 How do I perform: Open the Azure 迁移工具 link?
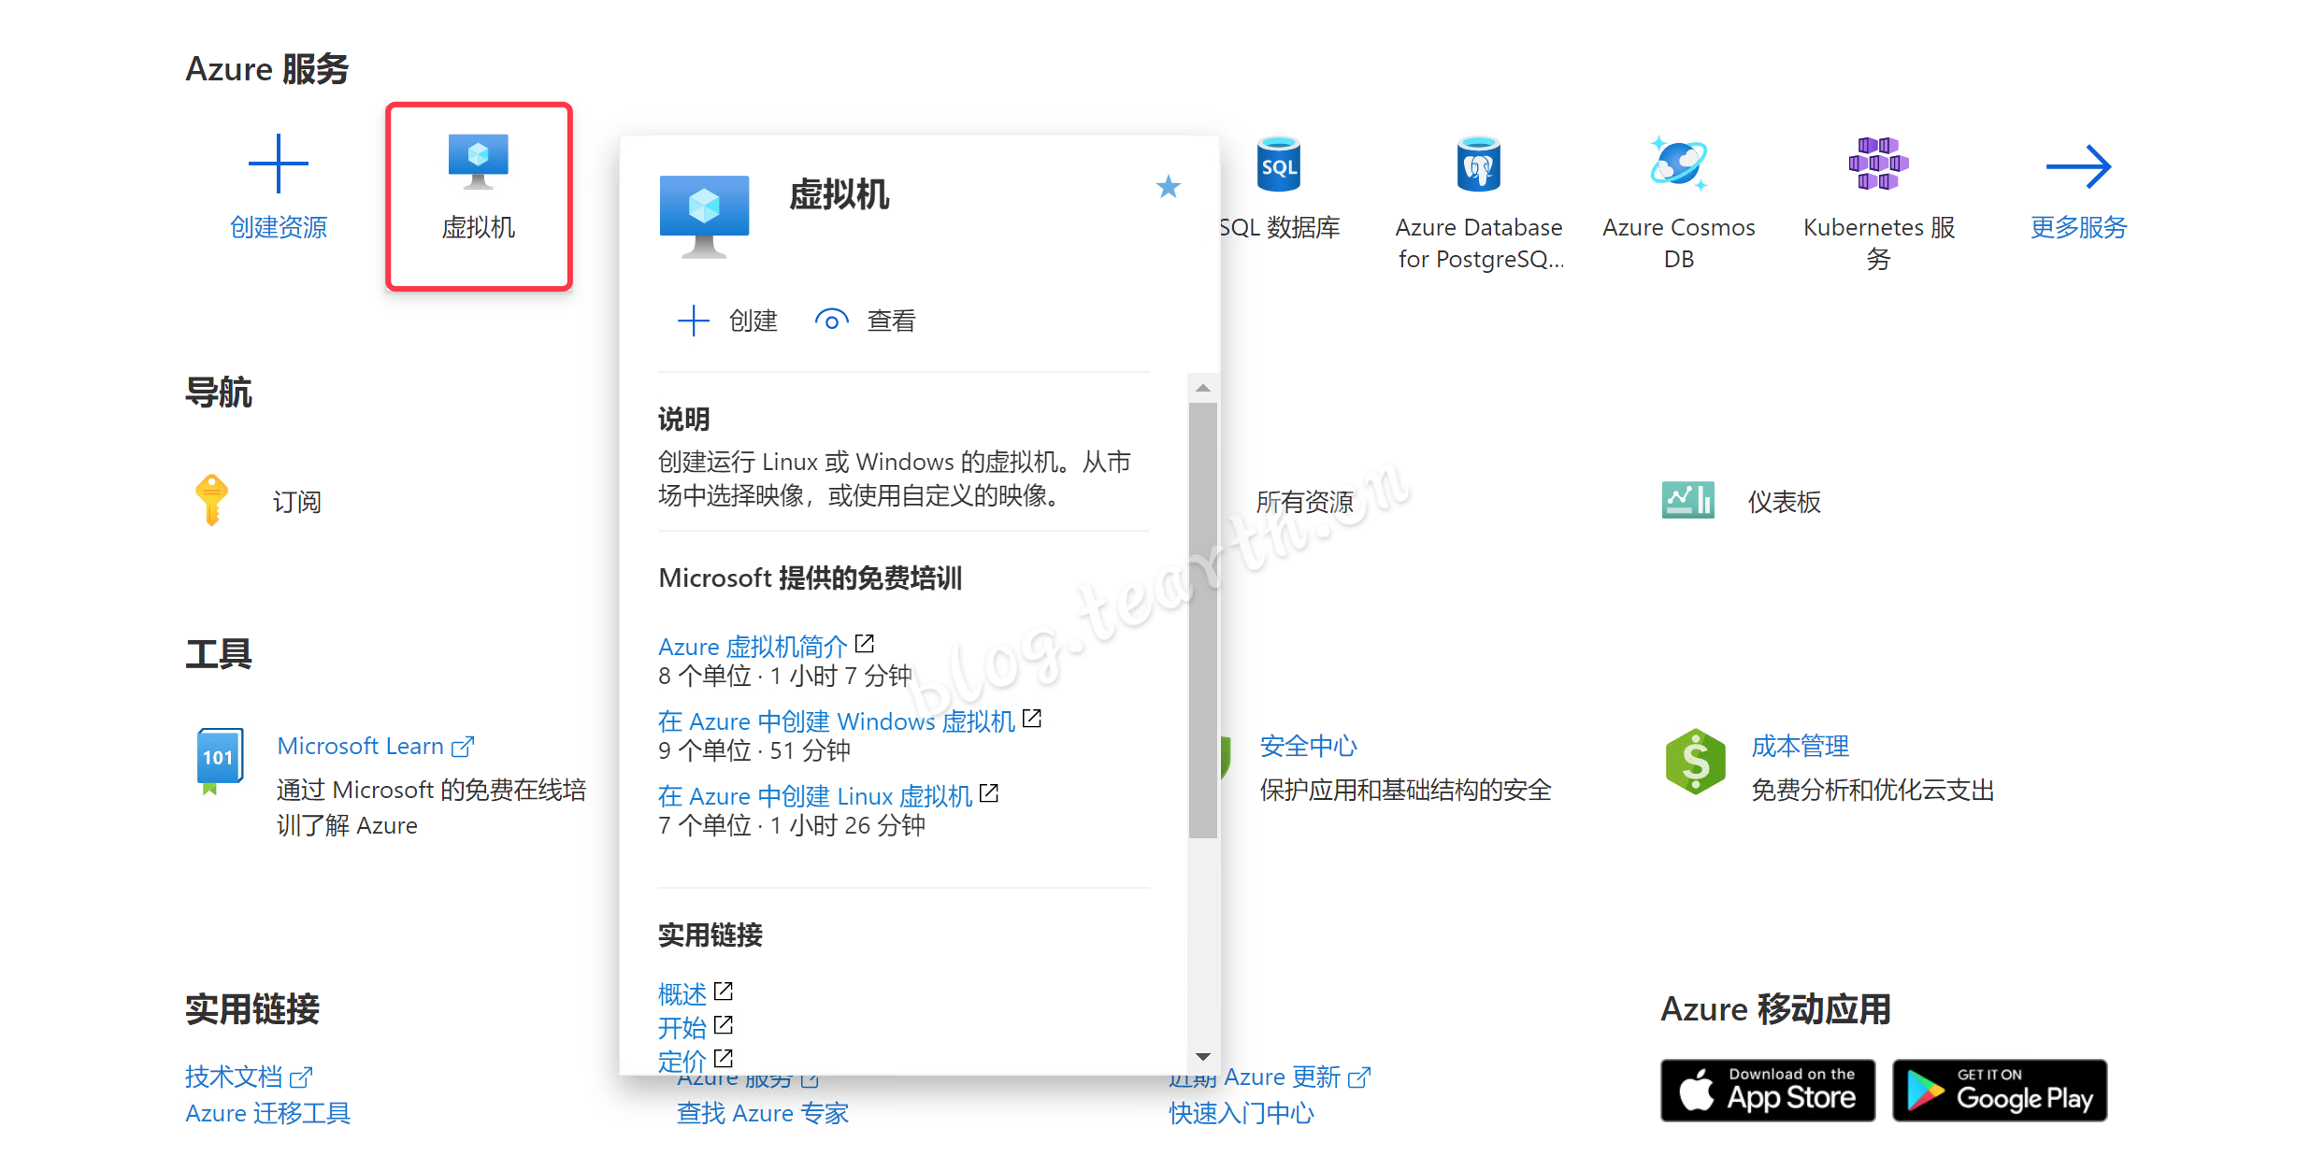[267, 1113]
